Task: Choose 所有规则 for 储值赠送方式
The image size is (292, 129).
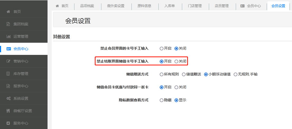Action: pyautogui.click(x=162, y=74)
